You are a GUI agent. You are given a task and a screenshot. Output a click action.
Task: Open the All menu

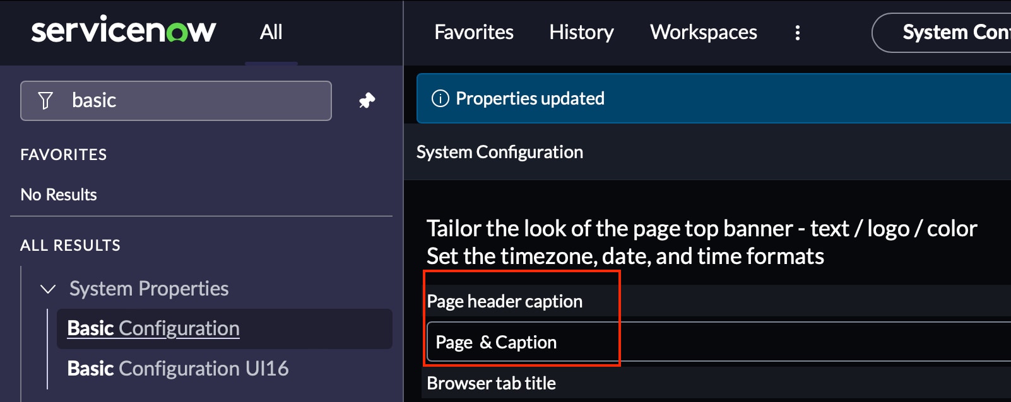coord(271,32)
